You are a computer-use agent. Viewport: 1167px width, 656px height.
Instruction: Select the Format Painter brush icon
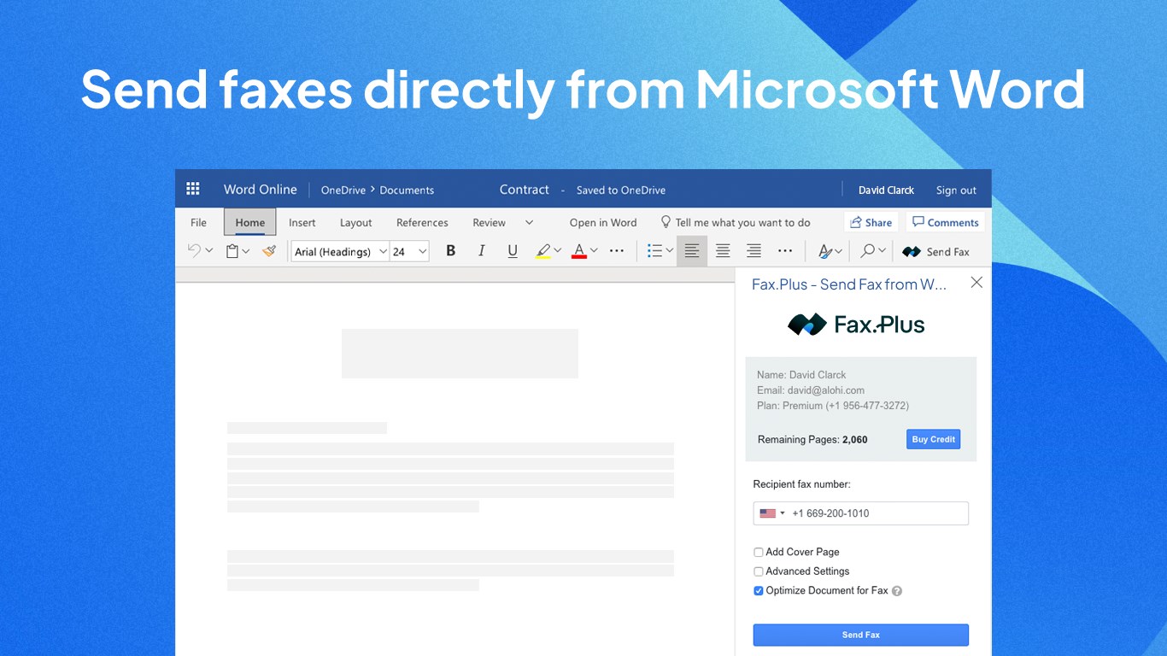pos(269,251)
